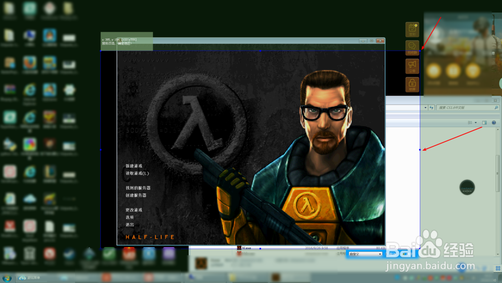The width and height of the screenshot is (502, 283).
Task: Close the Explorer window
Action: point(495,101)
